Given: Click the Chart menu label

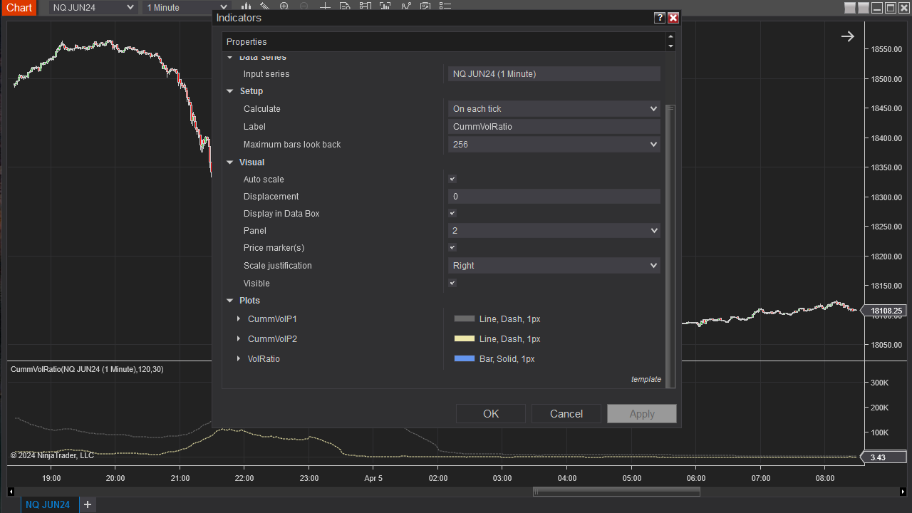Looking at the screenshot, I should (19, 8).
